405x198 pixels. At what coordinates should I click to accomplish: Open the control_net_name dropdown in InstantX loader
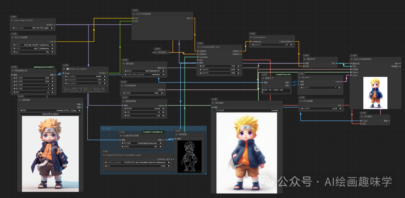(x=138, y=162)
